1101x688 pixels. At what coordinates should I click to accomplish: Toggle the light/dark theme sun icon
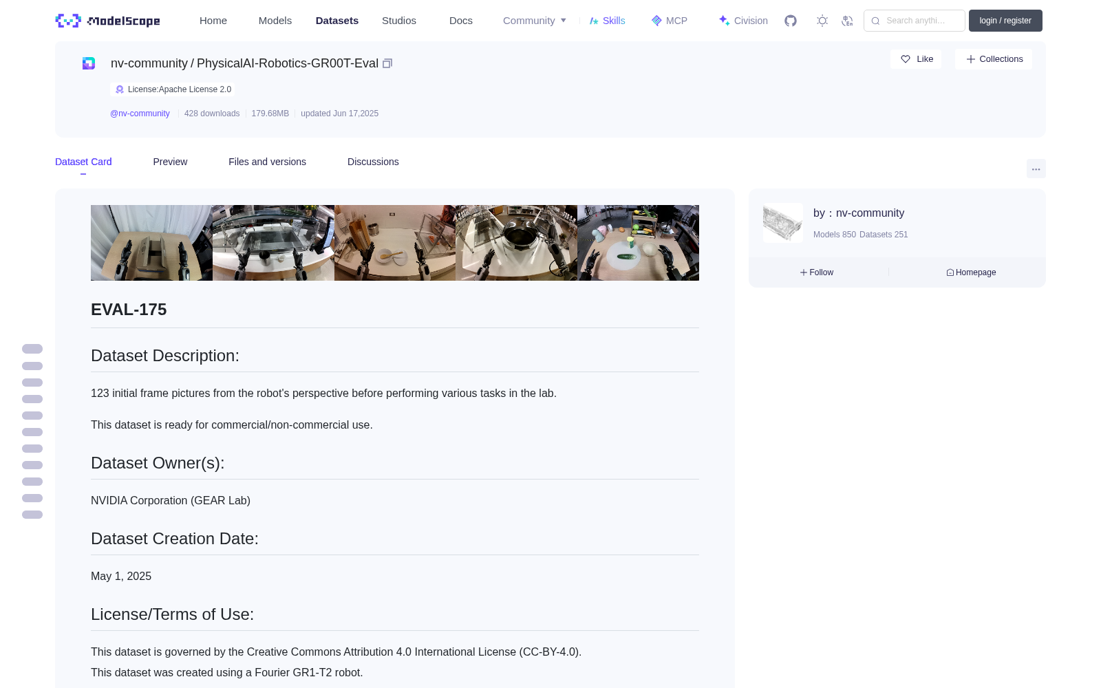pyautogui.click(x=822, y=21)
